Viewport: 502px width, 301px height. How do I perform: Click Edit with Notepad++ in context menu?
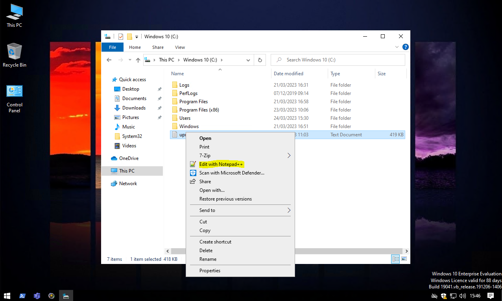[x=221, y=164]
